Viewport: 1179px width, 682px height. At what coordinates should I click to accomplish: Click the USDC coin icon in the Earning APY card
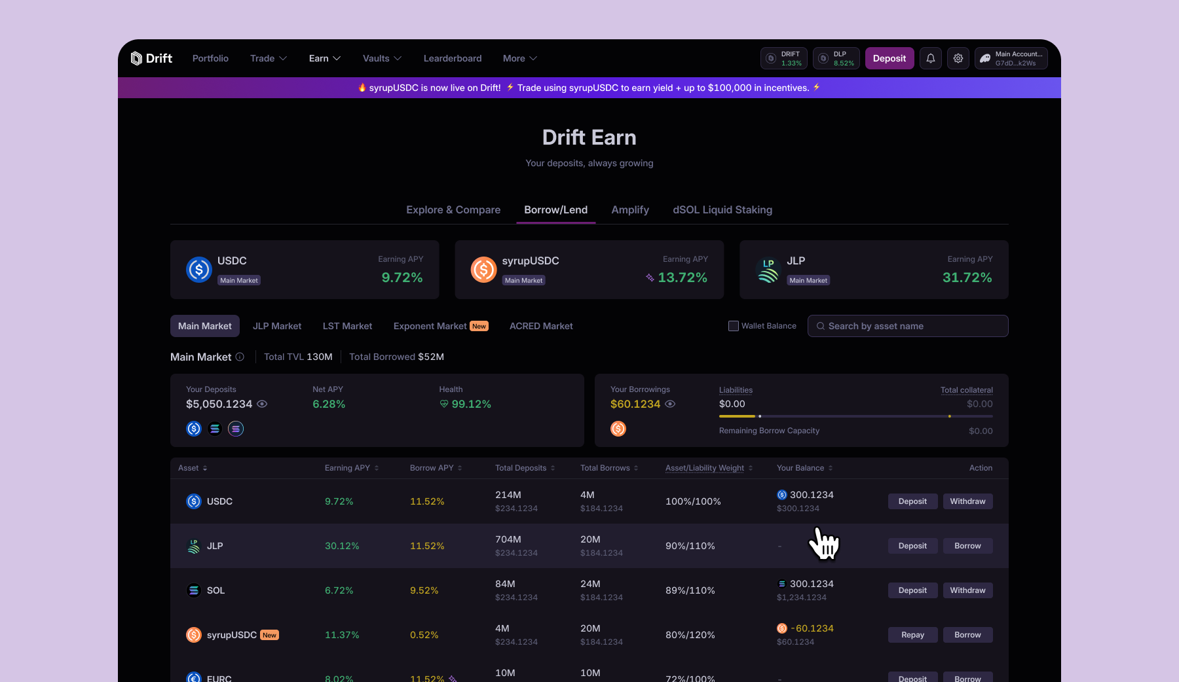click(x=199, y=270)
